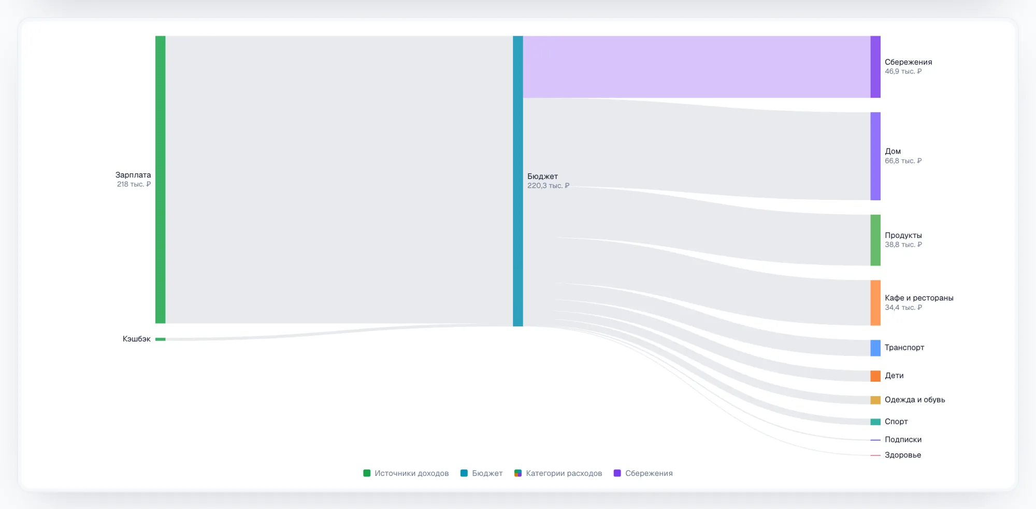The height and width of the screenshot is (509, 1036).
Task: Toggle the Категории расходов legend entry
Action: (558, 473)
